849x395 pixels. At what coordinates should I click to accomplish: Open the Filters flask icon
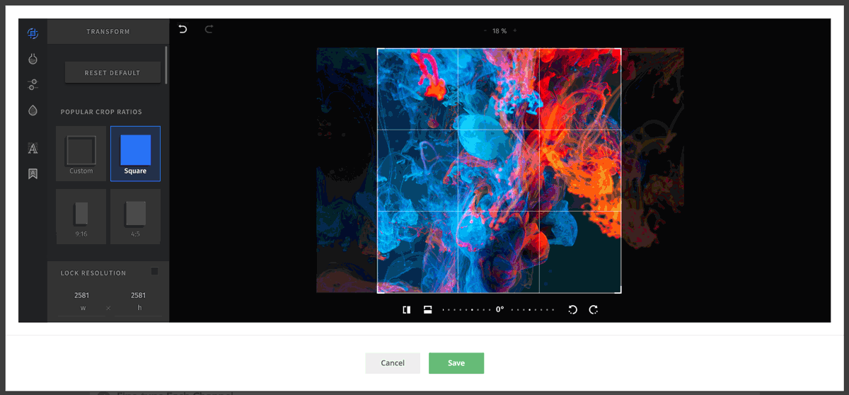coord(33,59)
